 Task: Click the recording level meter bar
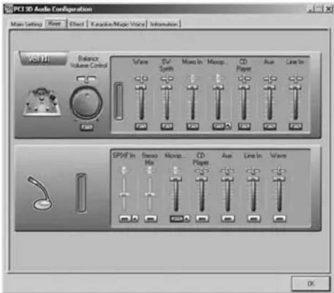[81, 193]
